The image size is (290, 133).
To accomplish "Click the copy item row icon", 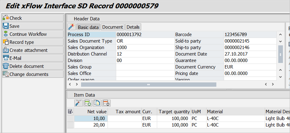I will click(97, 103).
